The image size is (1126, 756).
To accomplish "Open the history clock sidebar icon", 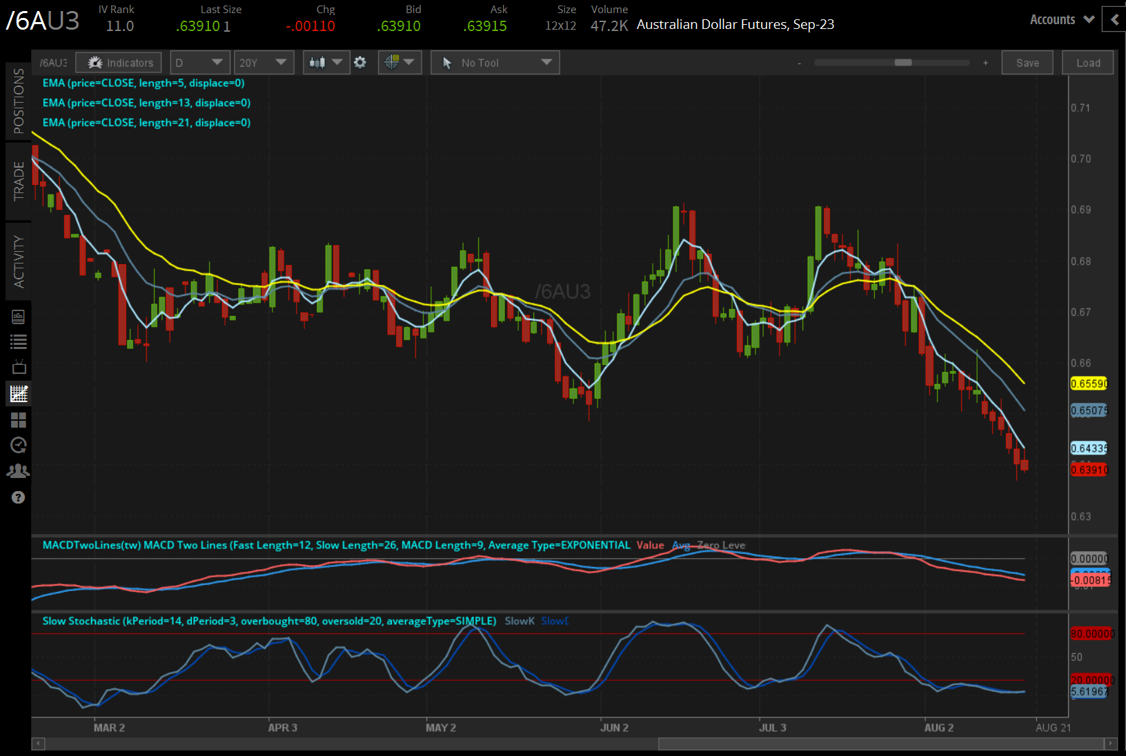I will click(19, 445).
